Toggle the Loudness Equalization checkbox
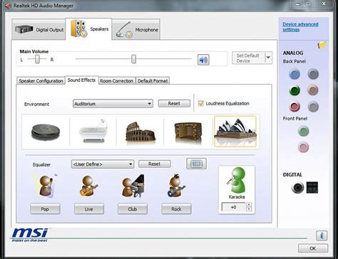Image resolution: width=338 pixels, height=259 pixels. pos(201,103)
